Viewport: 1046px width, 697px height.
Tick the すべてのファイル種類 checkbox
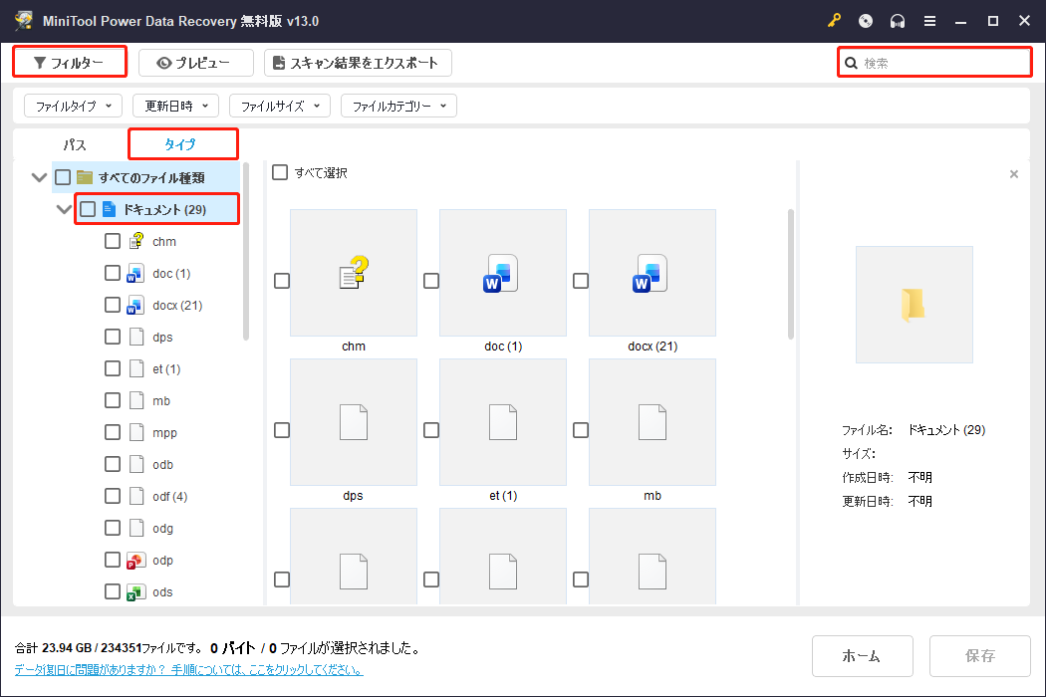click(x=63, y=177)
